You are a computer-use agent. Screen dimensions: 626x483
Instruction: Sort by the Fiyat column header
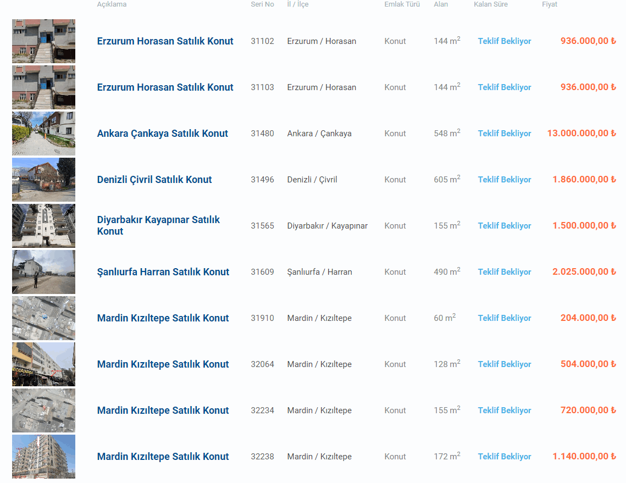tap(549, 4)
